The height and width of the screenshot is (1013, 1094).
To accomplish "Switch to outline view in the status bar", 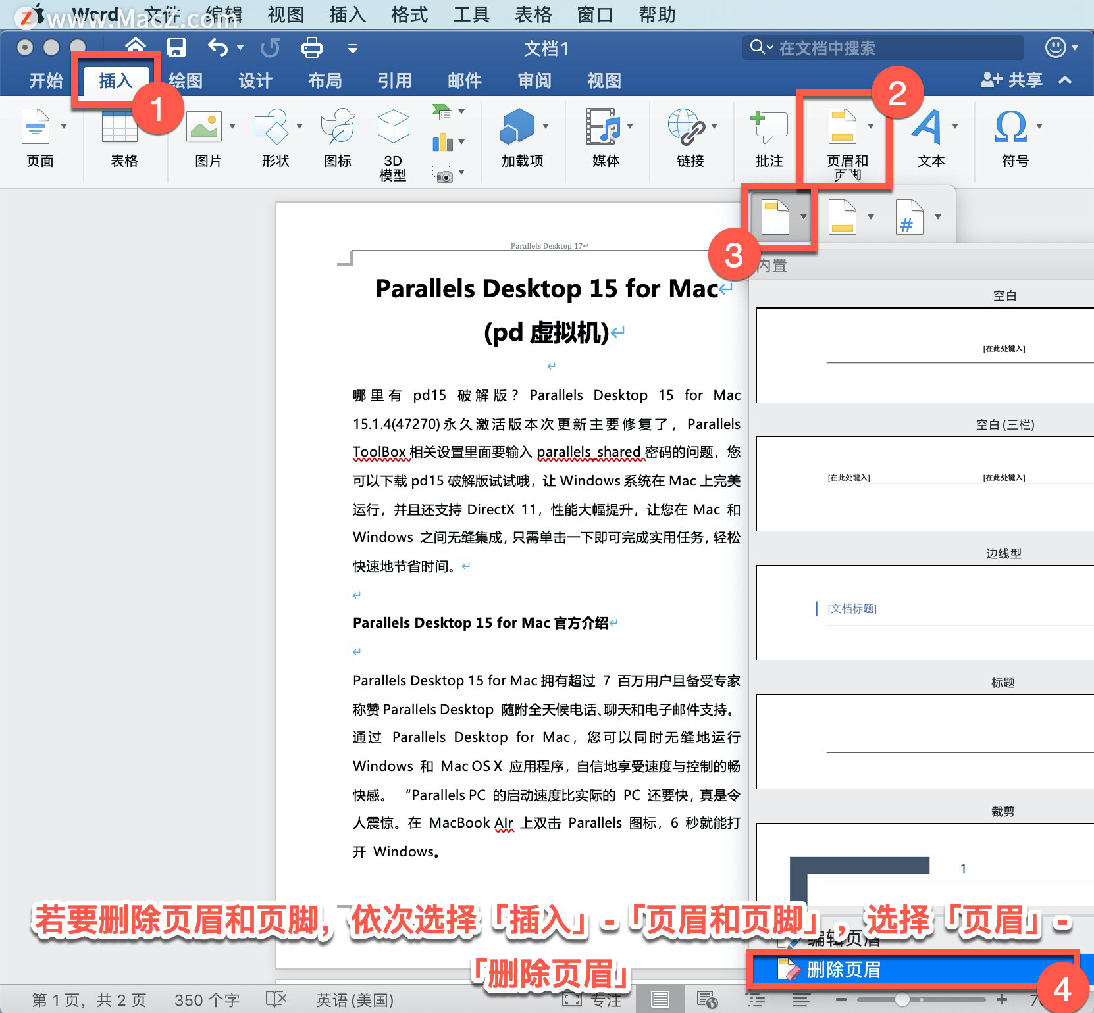I will 755,1000.
